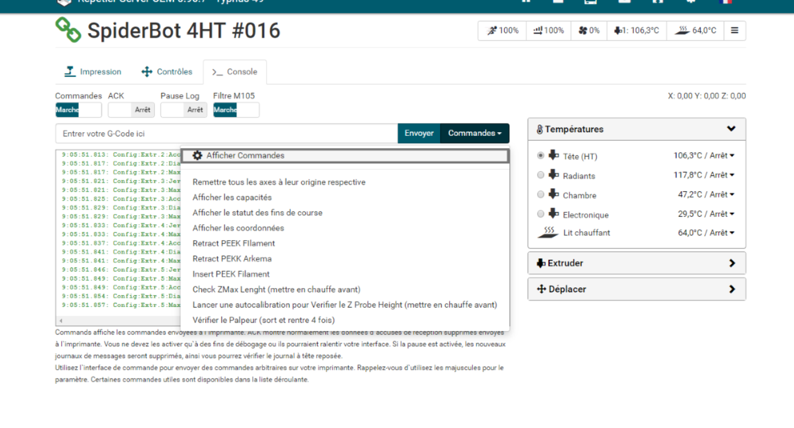Select the Console tab
The image size is (794, 428).
235,72
